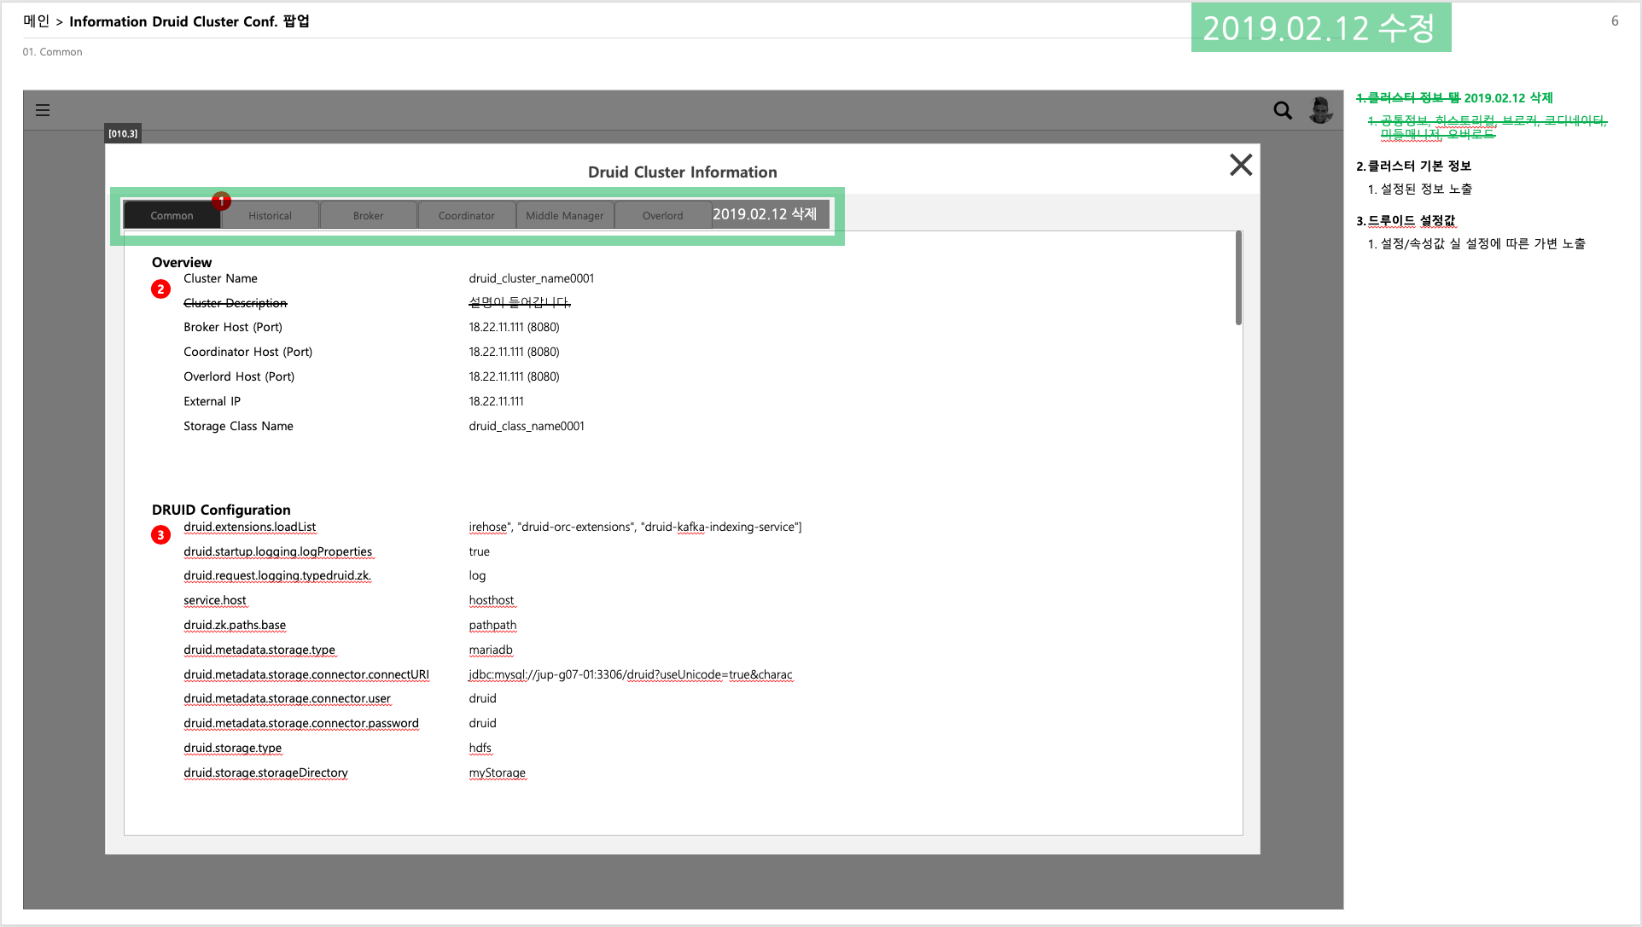This screenshot has width=1642, height=927.
Task: Click druid.zk.paths.base property
Action: [x=235, y=625]
